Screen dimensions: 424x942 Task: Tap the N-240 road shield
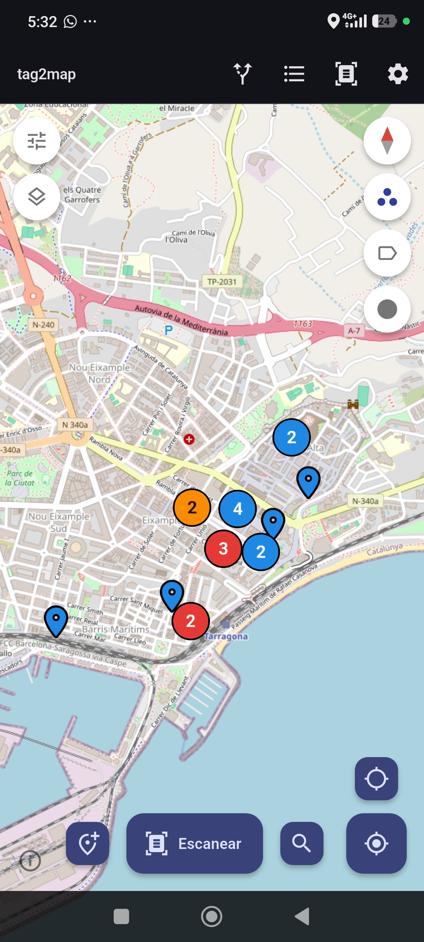point(43,325)
